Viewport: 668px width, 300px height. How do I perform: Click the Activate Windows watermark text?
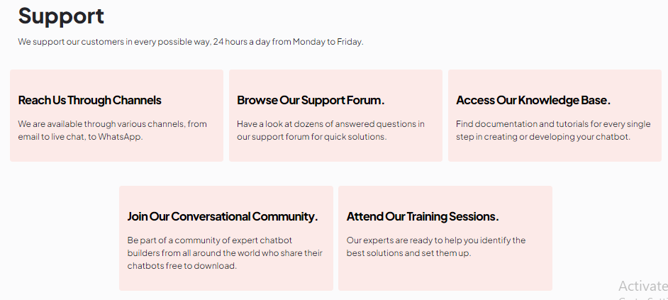(643, 286)
